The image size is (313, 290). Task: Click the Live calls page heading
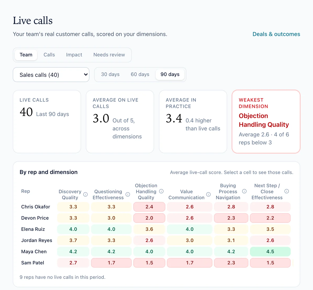[33, 21]
